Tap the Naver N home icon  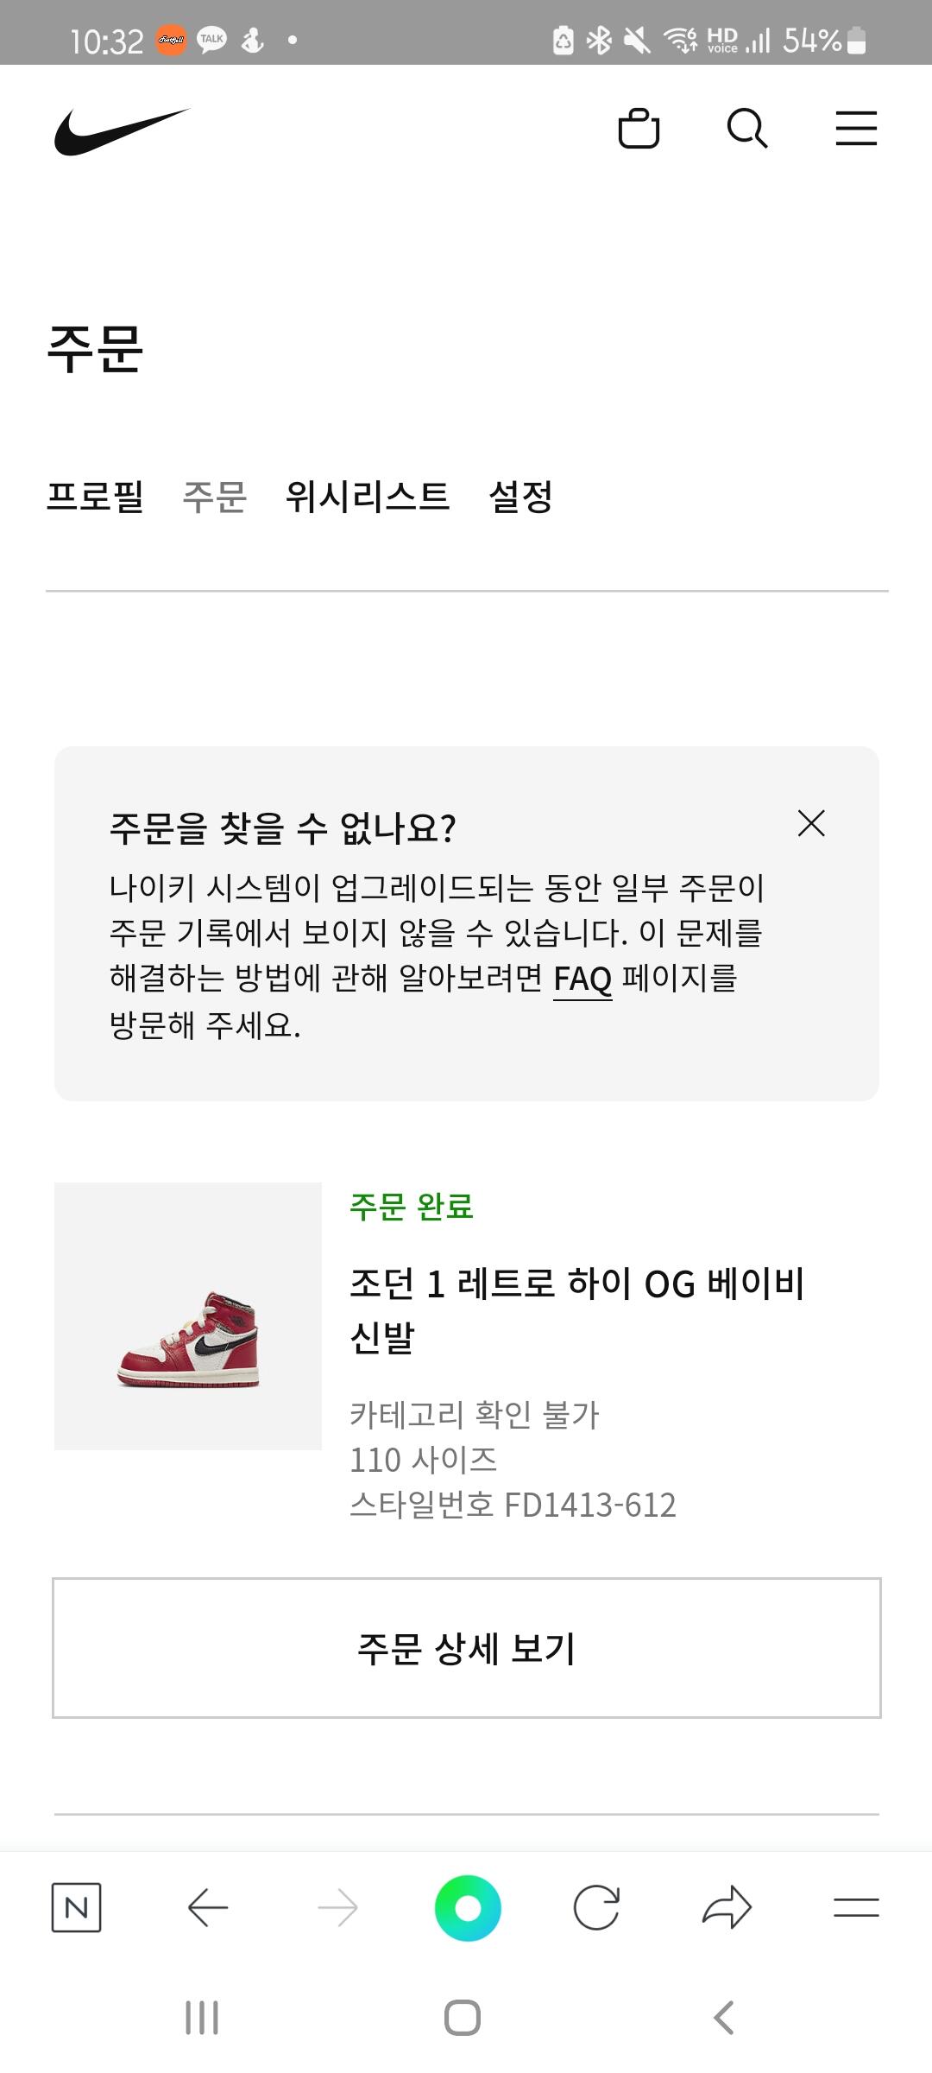click(x=76, y=1907)
